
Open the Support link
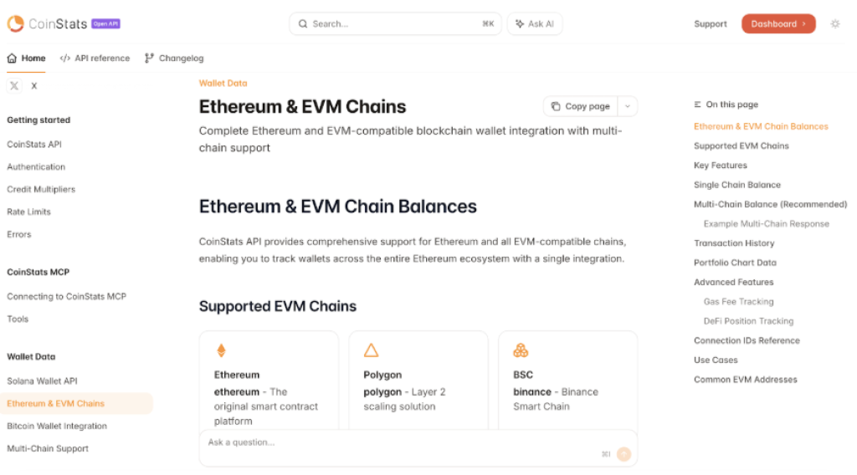[710, 23]
